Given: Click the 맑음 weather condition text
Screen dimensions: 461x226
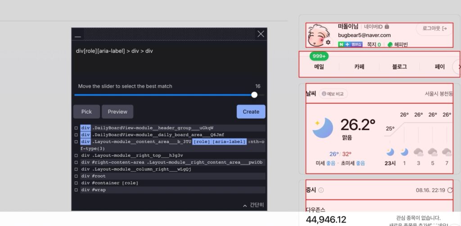Looking at the screenshot, I should [x=347, y=137].
